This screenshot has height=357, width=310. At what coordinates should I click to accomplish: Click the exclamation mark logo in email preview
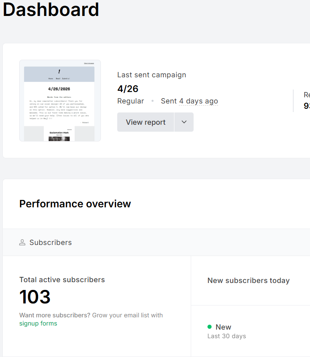(x=59, y=72)
